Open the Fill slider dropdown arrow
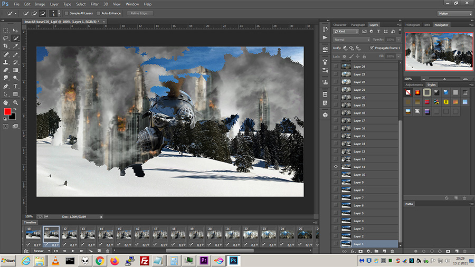This screenshot has width=475, height=267. pos(398,56)
